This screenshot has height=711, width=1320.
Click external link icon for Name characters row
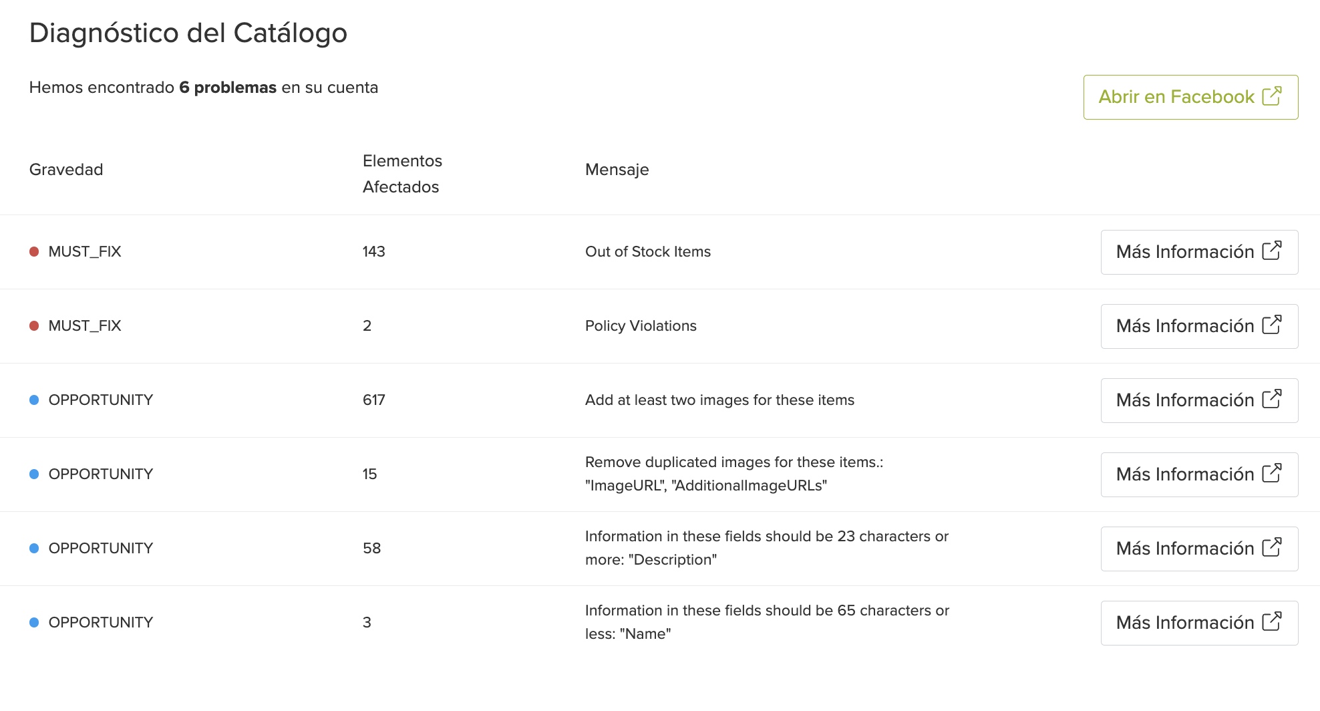(x=1272, y=622)
